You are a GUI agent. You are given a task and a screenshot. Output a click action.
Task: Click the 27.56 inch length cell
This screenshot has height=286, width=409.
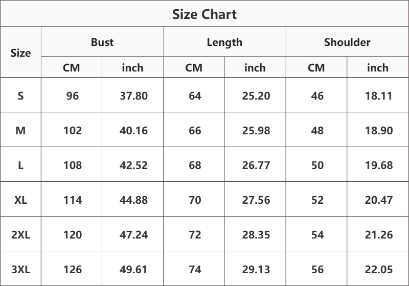pyautogui.click(x=255, y=199)
